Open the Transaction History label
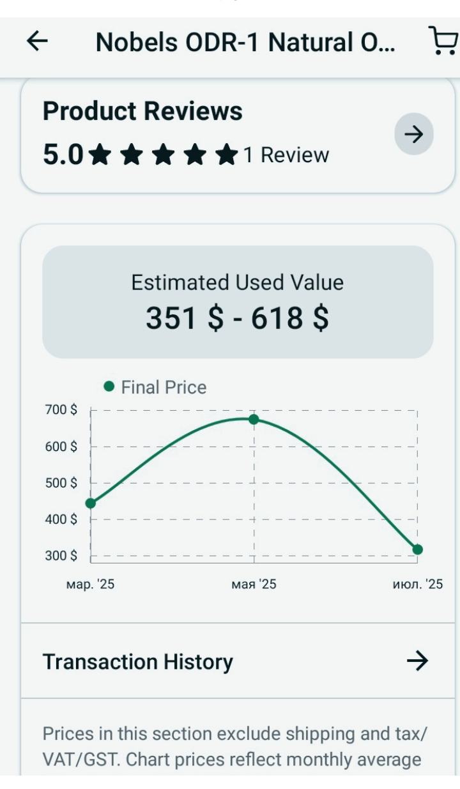This screenshot has width=460, height=789. tap(138, 661)
